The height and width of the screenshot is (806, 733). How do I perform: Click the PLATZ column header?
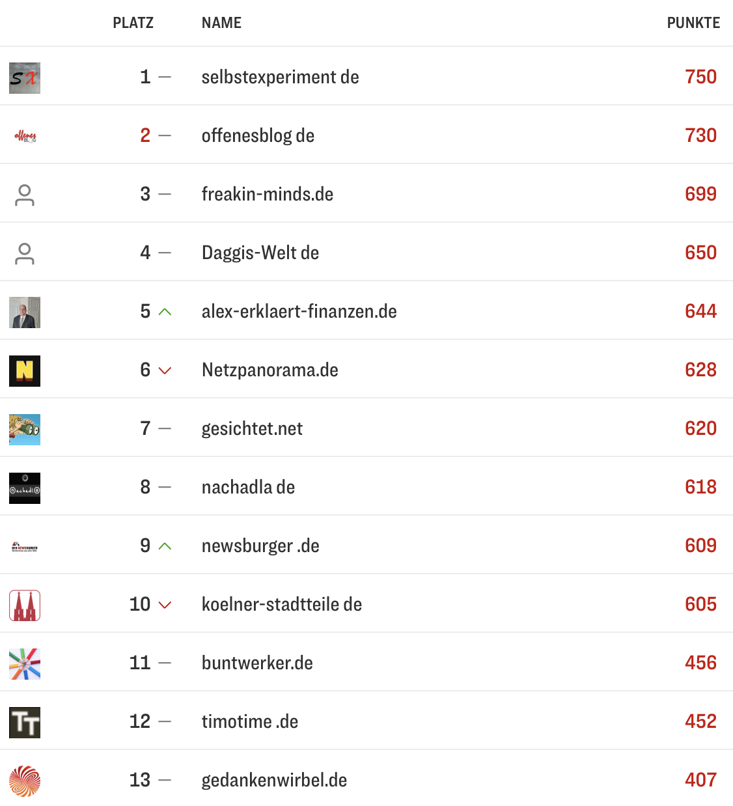[x=133, y=23]
